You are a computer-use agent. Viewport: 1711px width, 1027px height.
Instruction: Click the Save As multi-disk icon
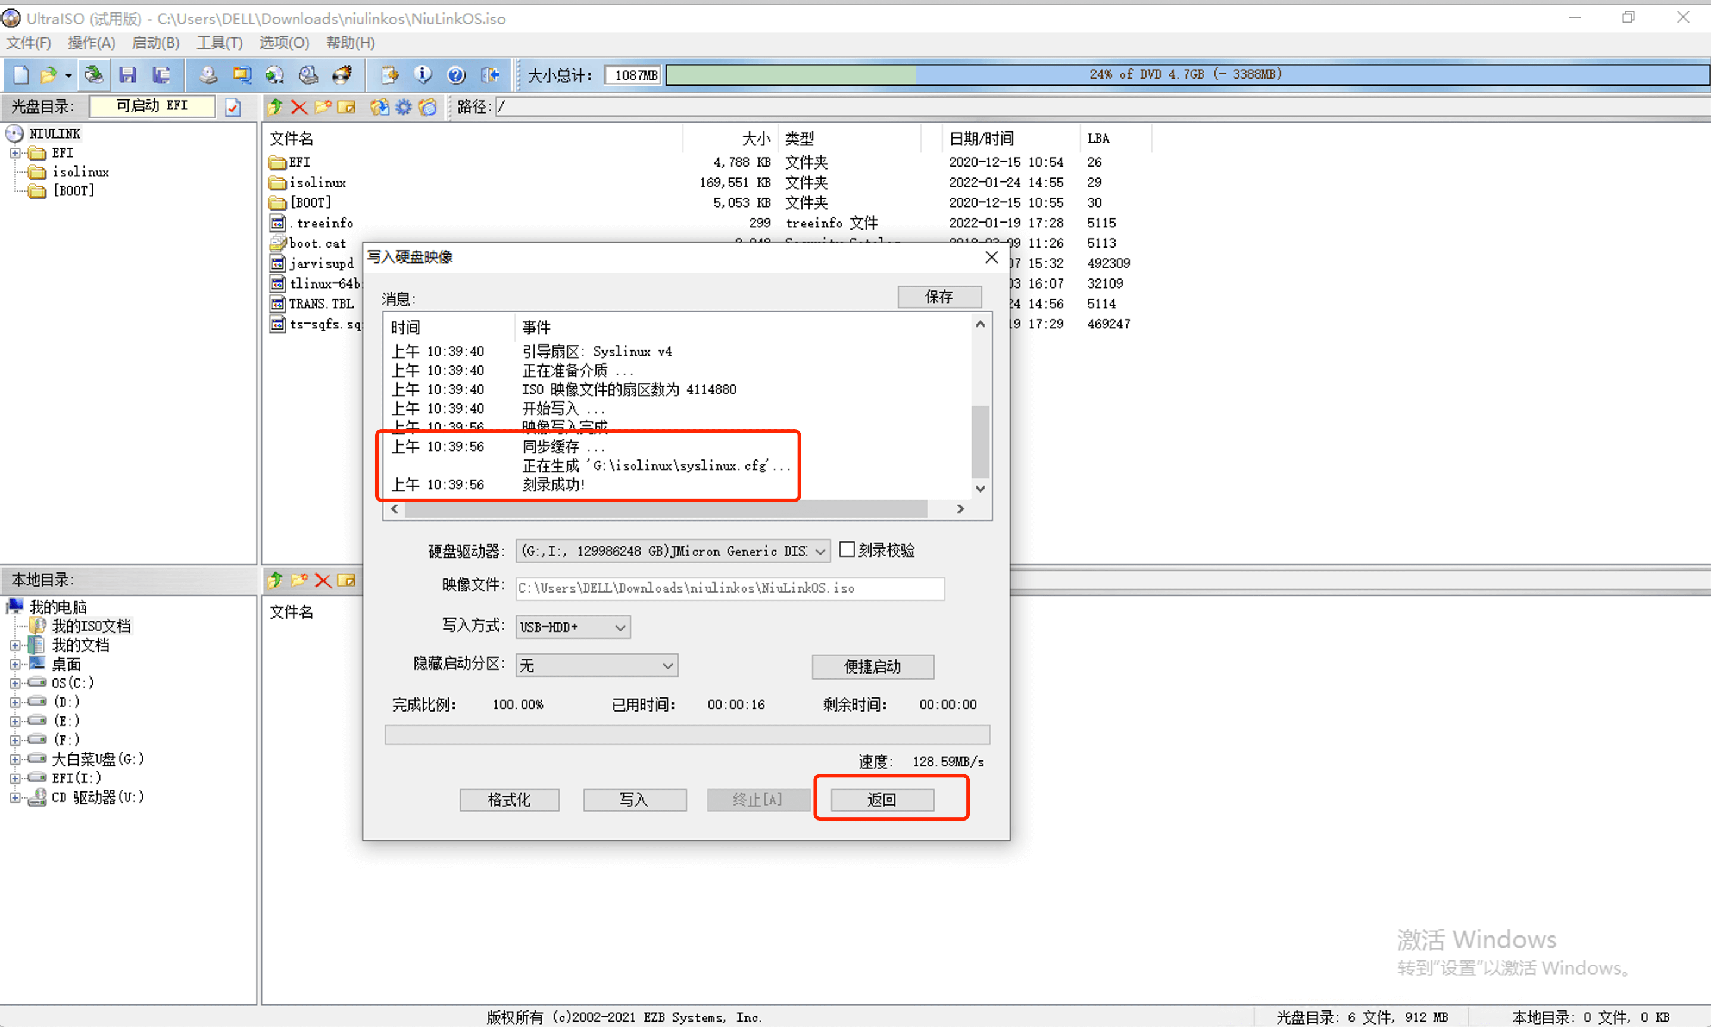161,75
